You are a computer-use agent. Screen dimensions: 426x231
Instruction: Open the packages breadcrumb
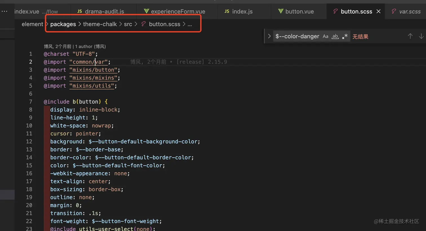coord(63,24)
